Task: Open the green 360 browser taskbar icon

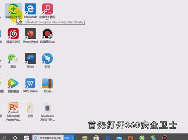Action: (142, 138)
